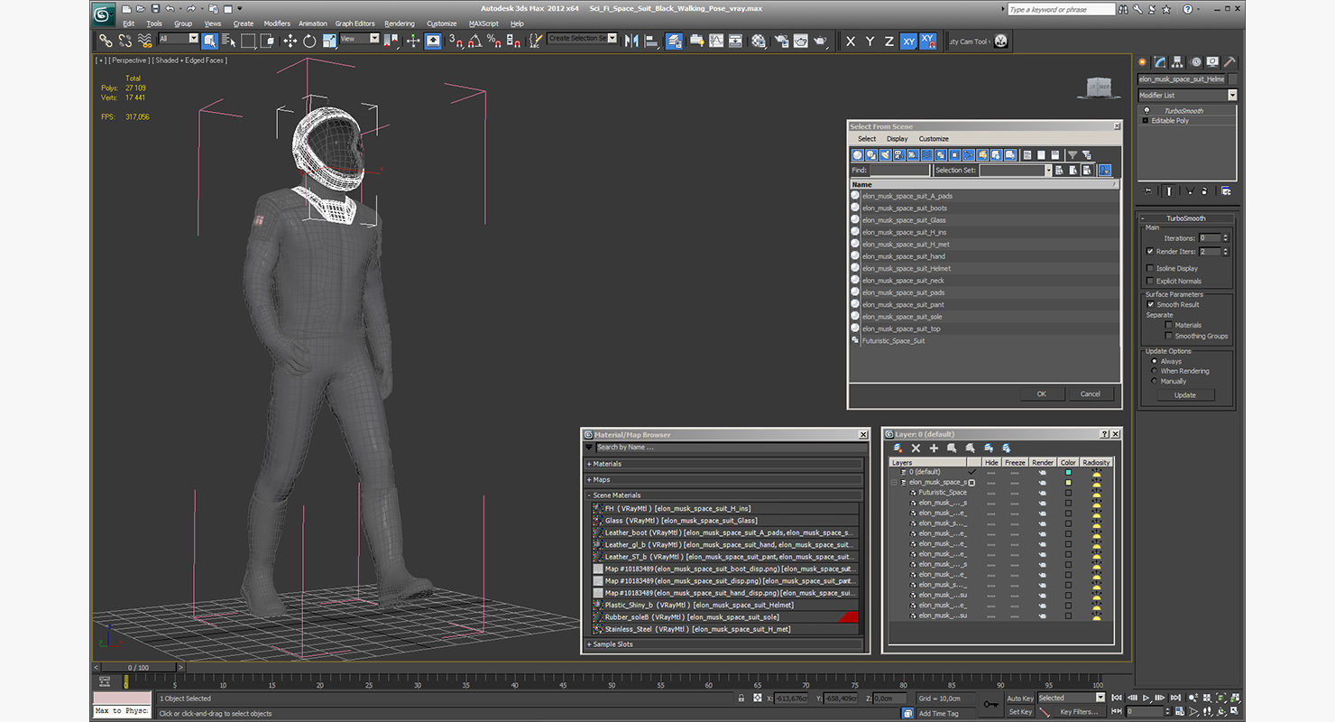
Task: Click color swatch of elon_musk_space_s layer
Action: click(x=1068, y=483)
